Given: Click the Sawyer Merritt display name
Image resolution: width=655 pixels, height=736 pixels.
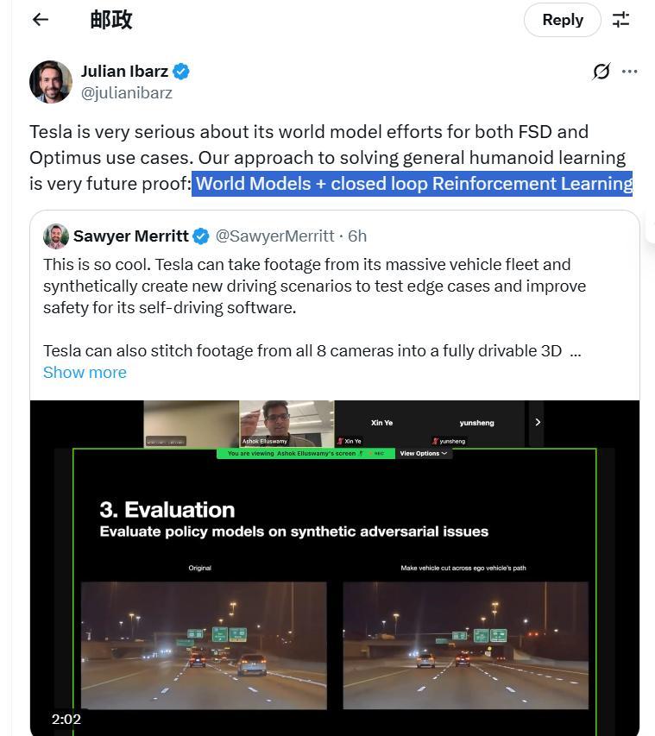Looking at the screenshot, I should (130, 236).
